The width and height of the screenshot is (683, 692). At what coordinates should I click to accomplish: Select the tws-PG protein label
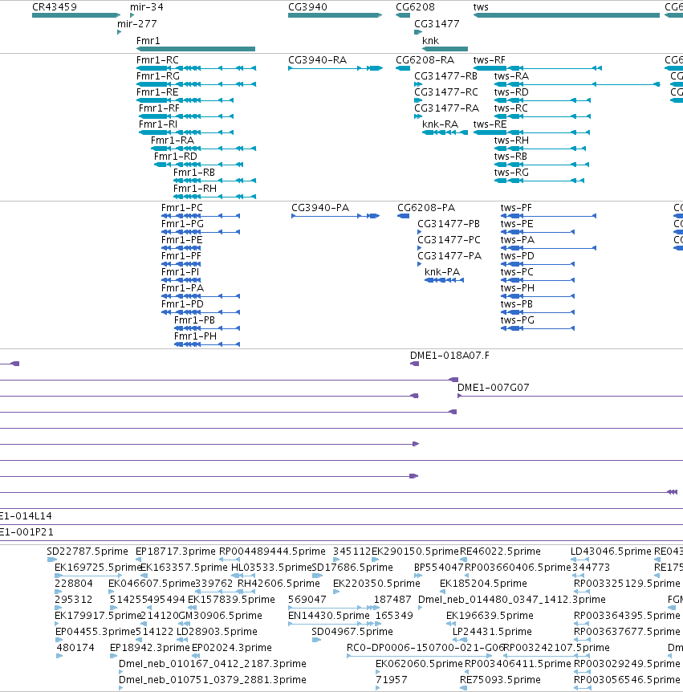517,320
